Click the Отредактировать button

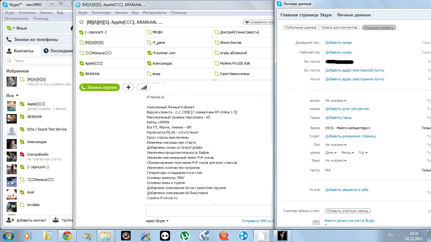379,27
